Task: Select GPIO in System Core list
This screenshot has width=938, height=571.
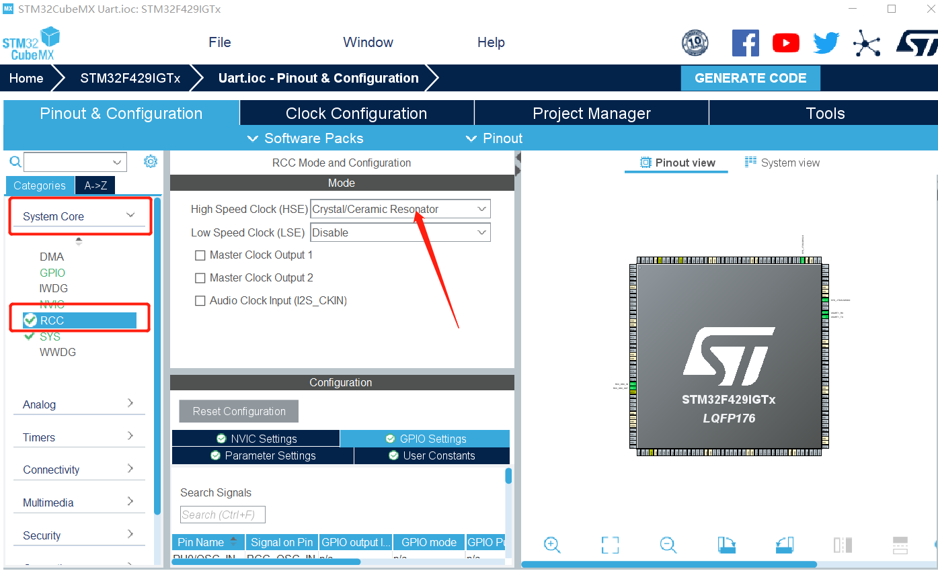Action: pos(52,273)
